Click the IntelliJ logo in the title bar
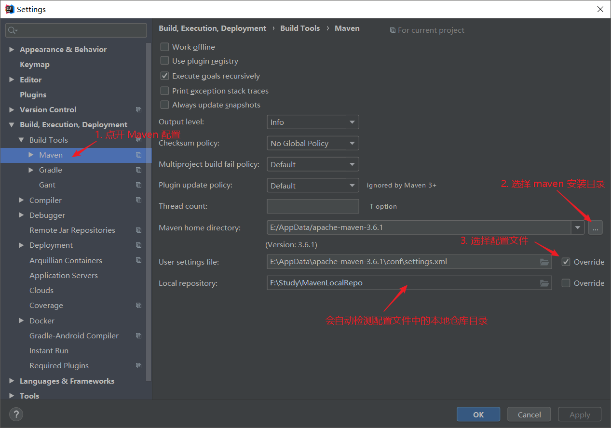Image resolution: width=611 pixels, height=428 pixels. [x=10, y=9]
